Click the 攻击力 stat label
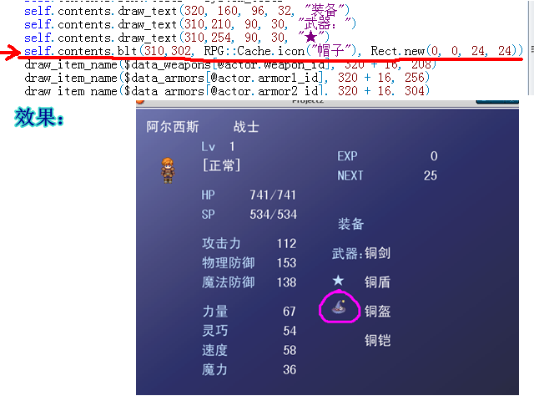The image size is (534, 401). click(x=221, y=243)
